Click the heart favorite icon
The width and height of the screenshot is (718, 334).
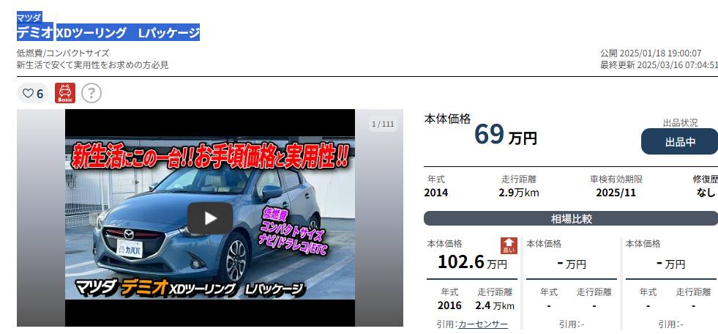(x=28, y=94)
